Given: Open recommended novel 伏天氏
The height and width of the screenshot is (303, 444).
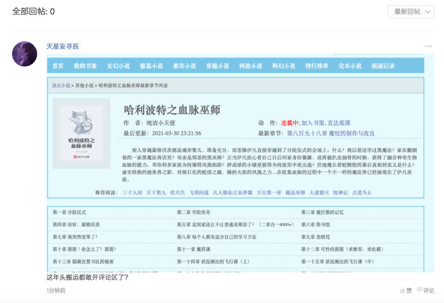Looking at the screenshot, I should pyautogui.click(x=177, y=193).
